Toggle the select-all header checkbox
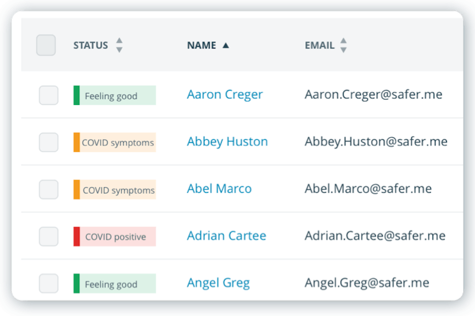Screen dimensions: 475x316 point(46,45)
